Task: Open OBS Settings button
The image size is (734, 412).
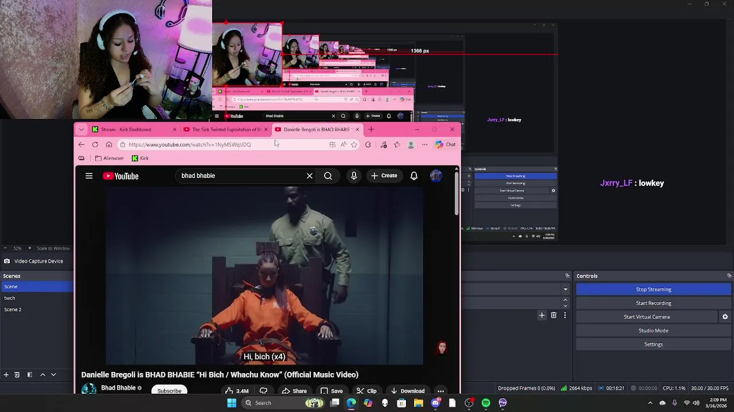Action: click(653, 344)
